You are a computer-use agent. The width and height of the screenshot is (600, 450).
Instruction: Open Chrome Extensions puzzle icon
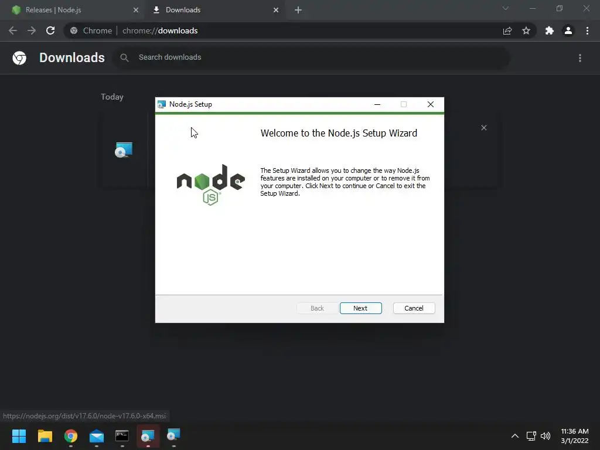(550, 30)
